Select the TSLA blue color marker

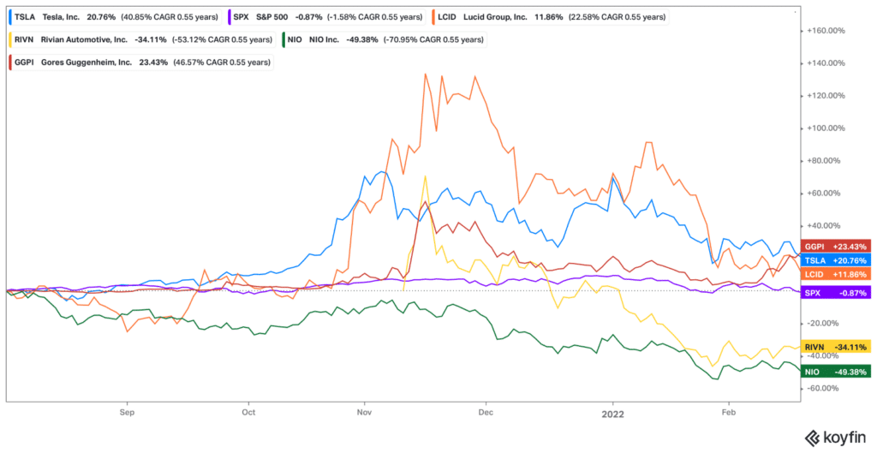click(11, 17)
